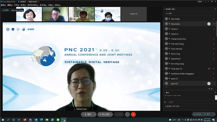This screenshot has height=122, width=217.
Task: Click the participant search field
Action: [190, 14]
